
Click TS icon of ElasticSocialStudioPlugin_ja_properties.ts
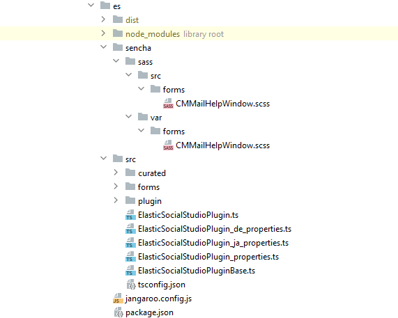click(x=130, y=242)
